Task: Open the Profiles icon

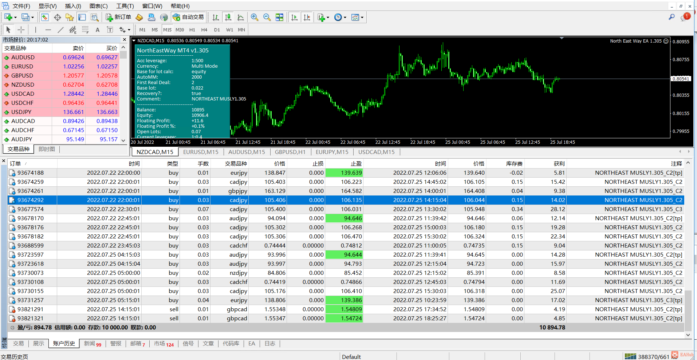Action: pyautogui.click(x=25, y=17)
